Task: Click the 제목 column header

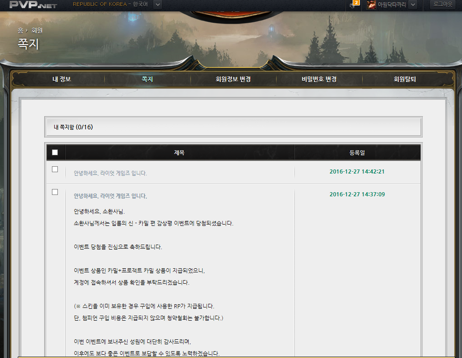Action: click(179, 153)
